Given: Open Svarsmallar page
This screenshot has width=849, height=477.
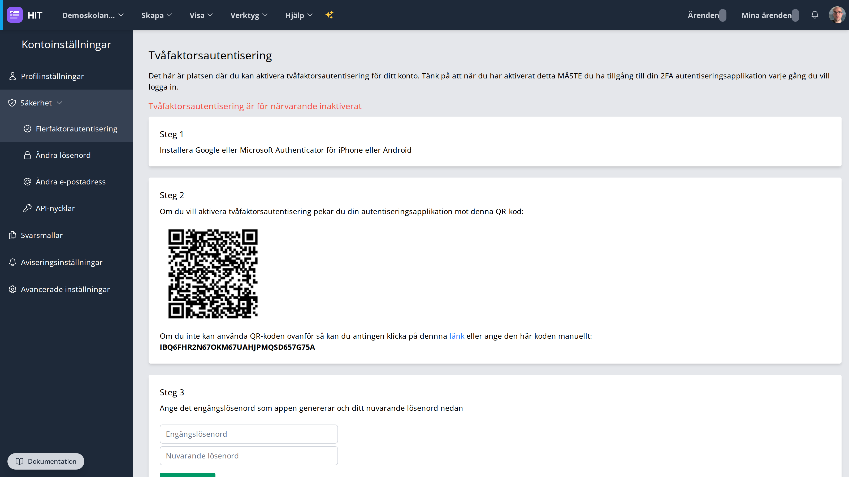Looking at the screenshot, I should point(66,235).
